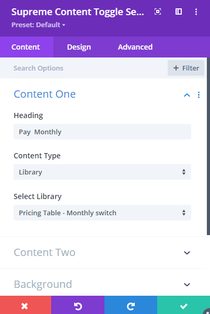Switch to the Advanced tab
Image resolution: width=210 pixels, height=314 pixels.
(x=135, y=47)
